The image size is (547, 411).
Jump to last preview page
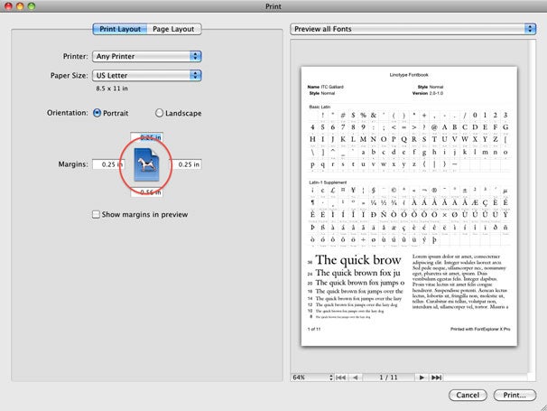tap(436, 378)
